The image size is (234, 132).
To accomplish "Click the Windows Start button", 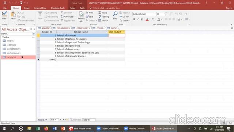I will [x=4, y=129].
